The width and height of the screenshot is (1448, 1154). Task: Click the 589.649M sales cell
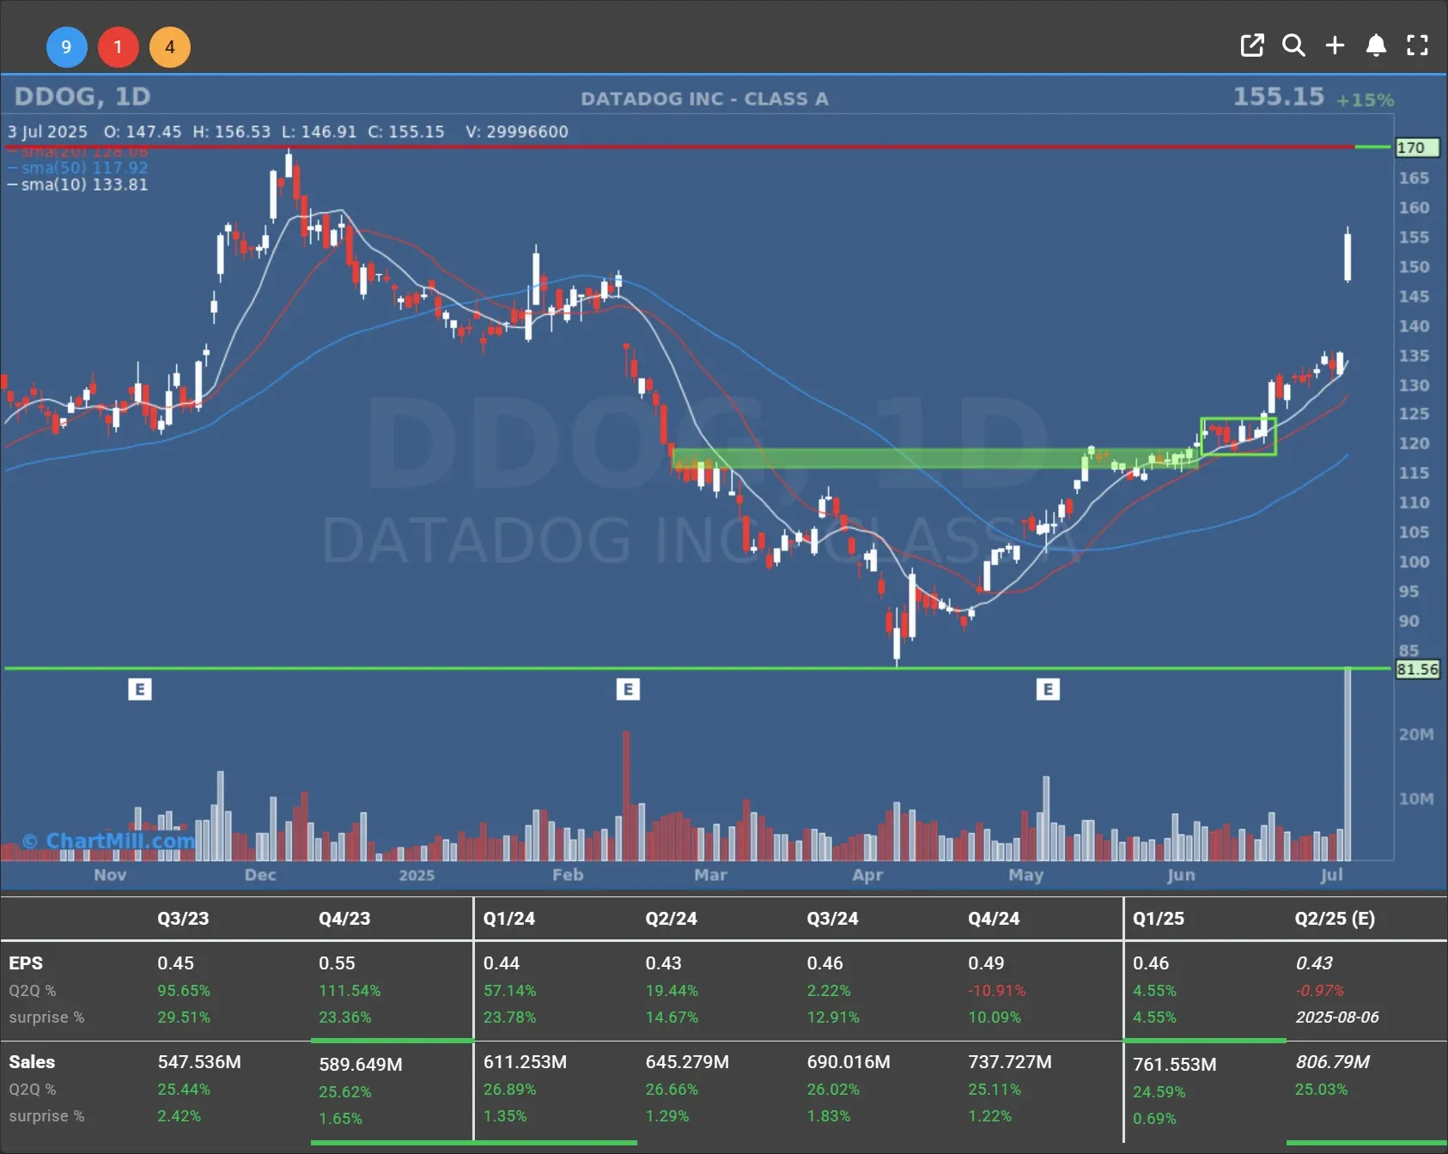pos(361,1065)
